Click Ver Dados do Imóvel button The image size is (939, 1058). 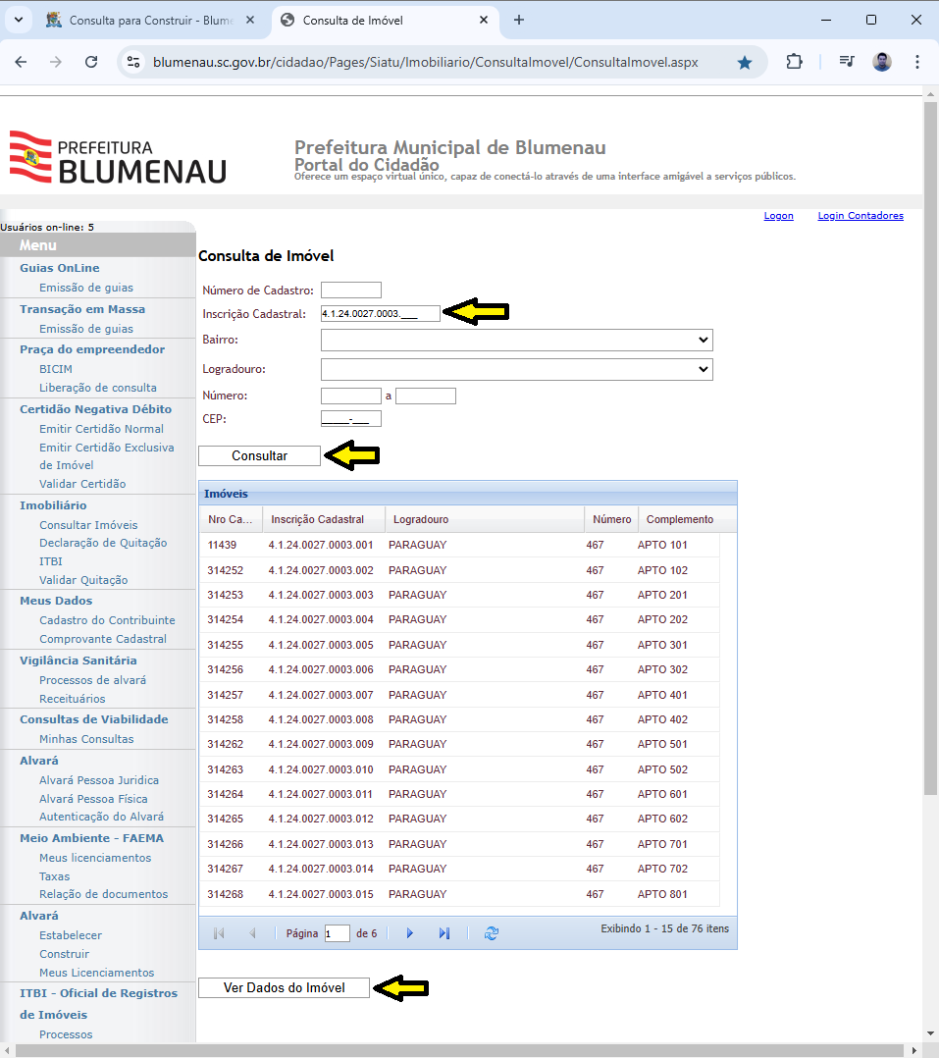[285, 987]
